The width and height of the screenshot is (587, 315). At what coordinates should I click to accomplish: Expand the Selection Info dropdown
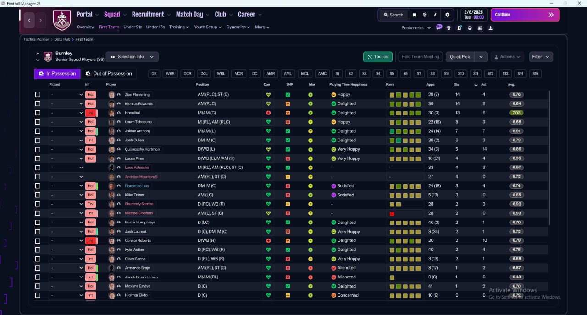[133, 57]
